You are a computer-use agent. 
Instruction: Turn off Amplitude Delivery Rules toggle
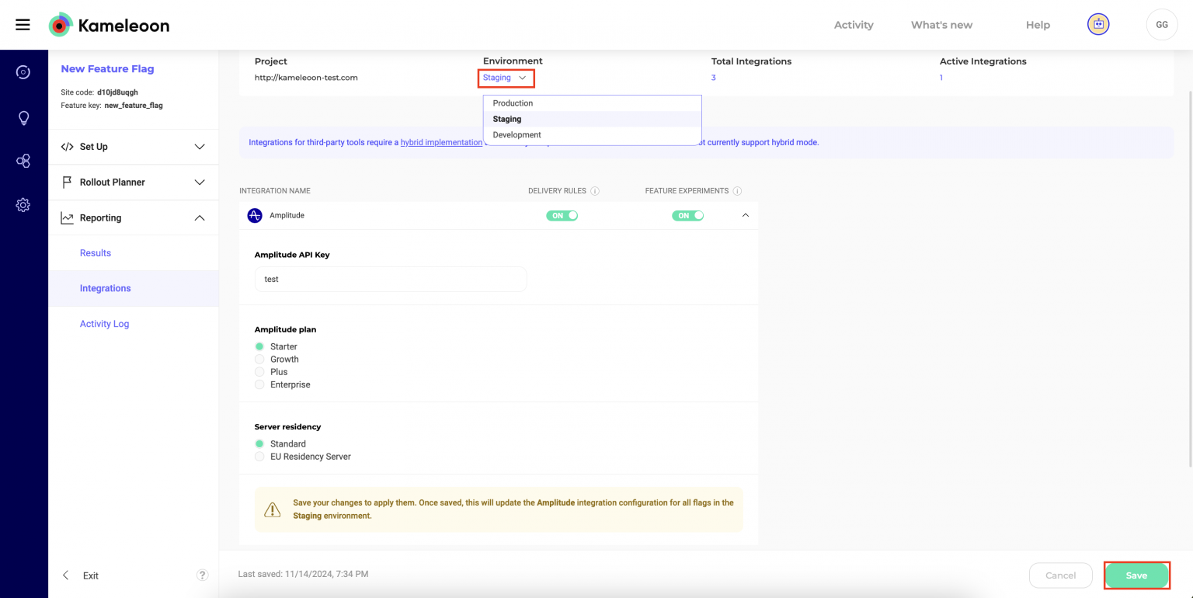coord(562,216)
